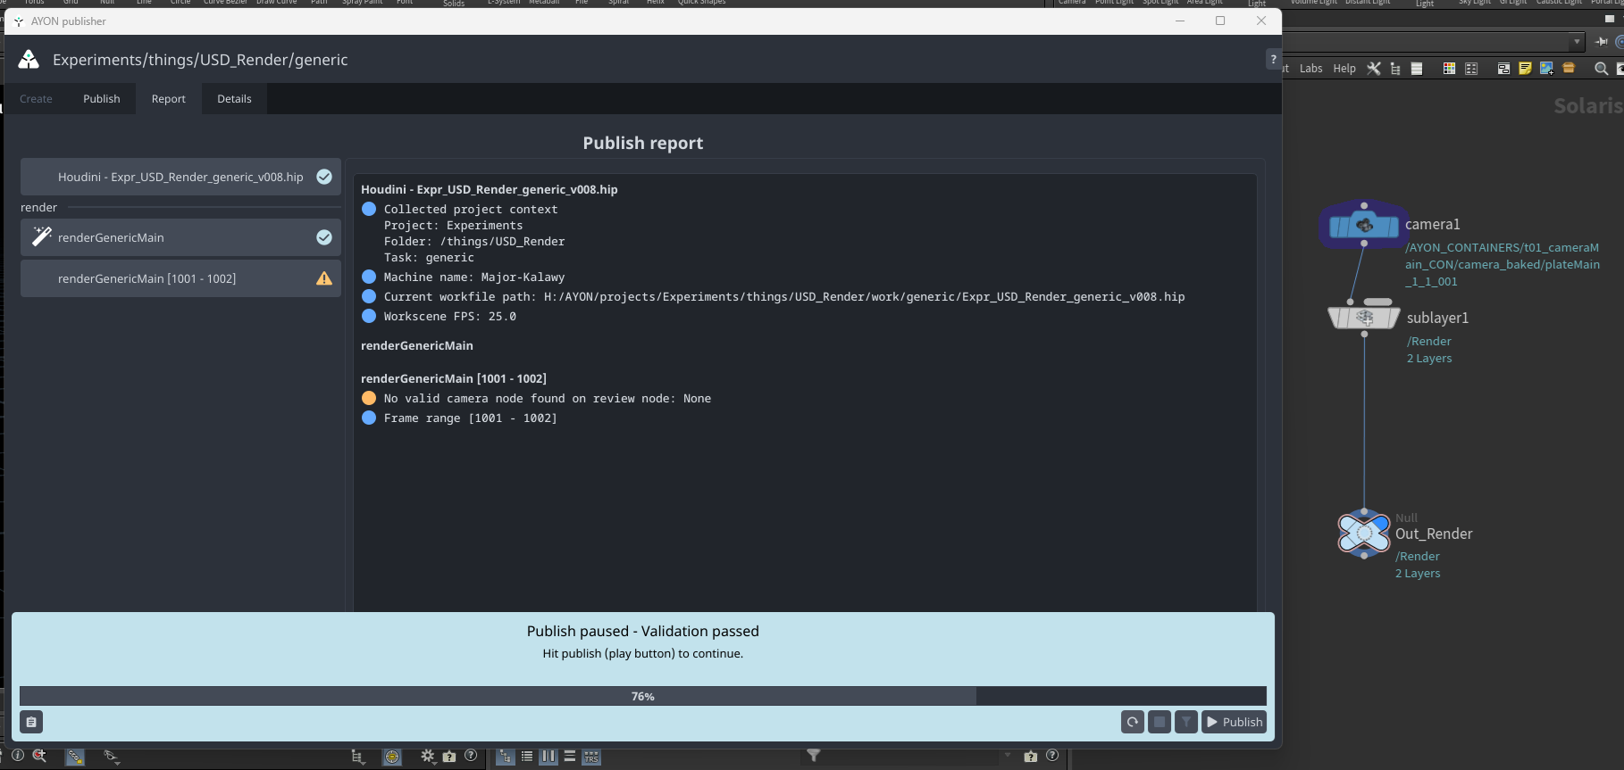The height and width of the screenshot is (770, 1624).
Task: Select the Houdini - Expr_USD_Render_generic_v008.hip entry
Action: [x=180, y=177]
